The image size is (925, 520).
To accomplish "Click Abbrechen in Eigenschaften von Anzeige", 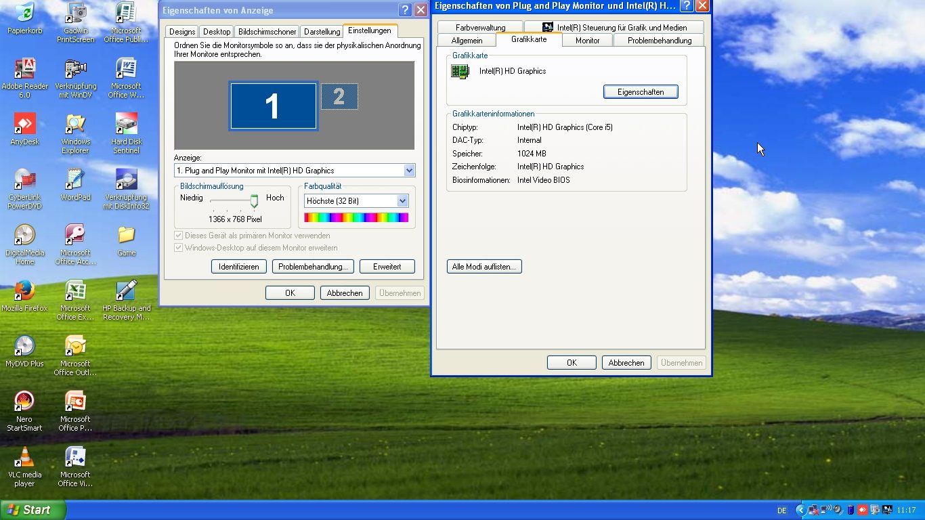I will [x=345, y=293].
